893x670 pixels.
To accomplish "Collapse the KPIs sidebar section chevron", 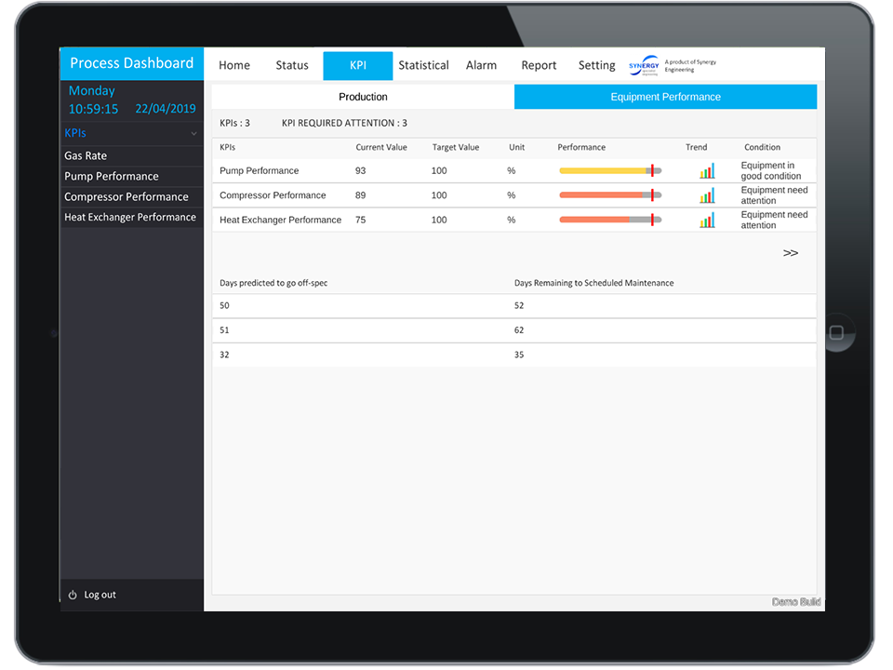I will coord(193,134).
